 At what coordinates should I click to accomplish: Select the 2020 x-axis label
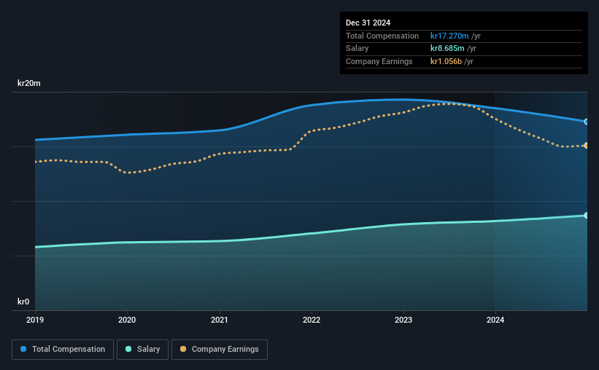click(127, 320)
